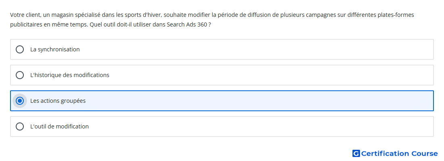444x161 pixels.
Task: Click empty area of L'historique option card
Action: pyautogui.click(x=269, y=75)
